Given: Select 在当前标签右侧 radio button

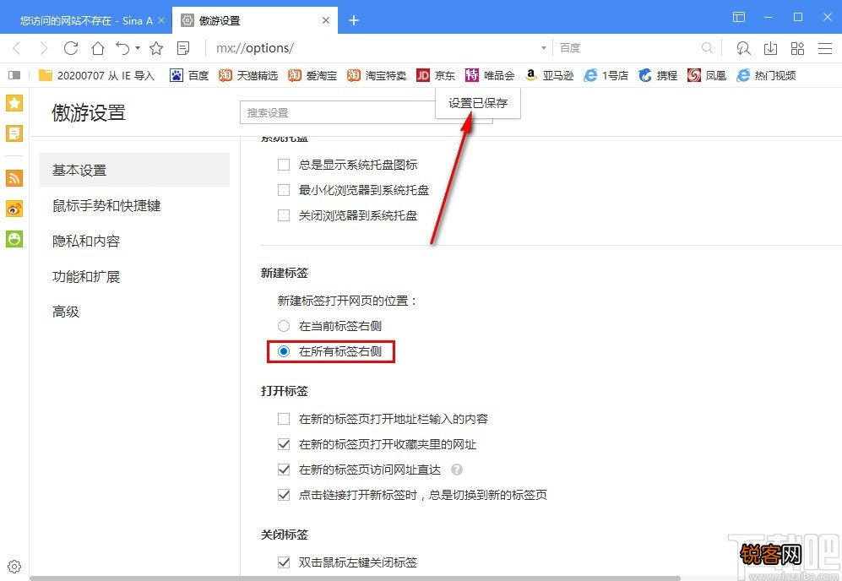Looking at the screenshot, I should pyautogui.click(x=284, y=326).
